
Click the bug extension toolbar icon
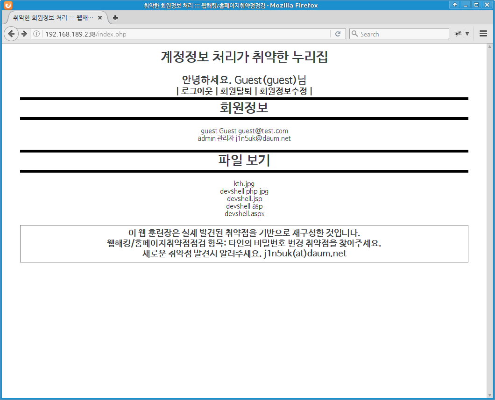[x=458, y=34]
